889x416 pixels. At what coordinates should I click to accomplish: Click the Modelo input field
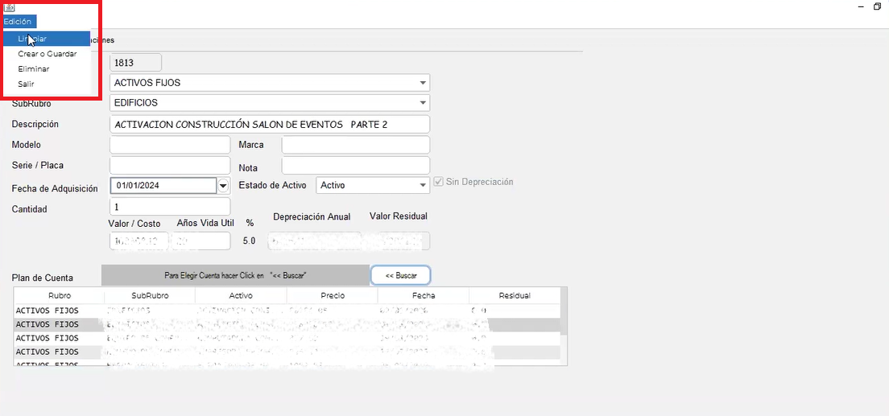pos(170,145)
